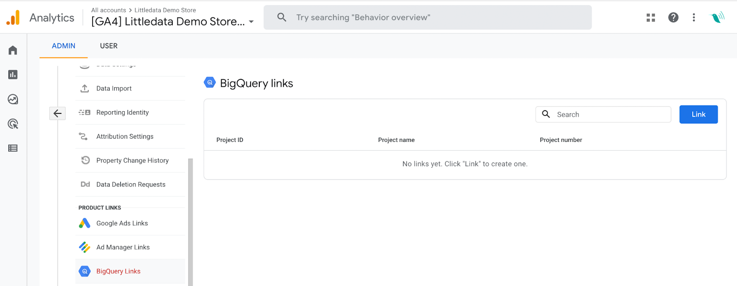
Task: Click the Data Import upload icon
Action: point(85,88)
